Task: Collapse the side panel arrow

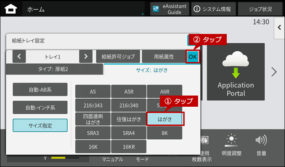Action: click(x=279, y=28)
